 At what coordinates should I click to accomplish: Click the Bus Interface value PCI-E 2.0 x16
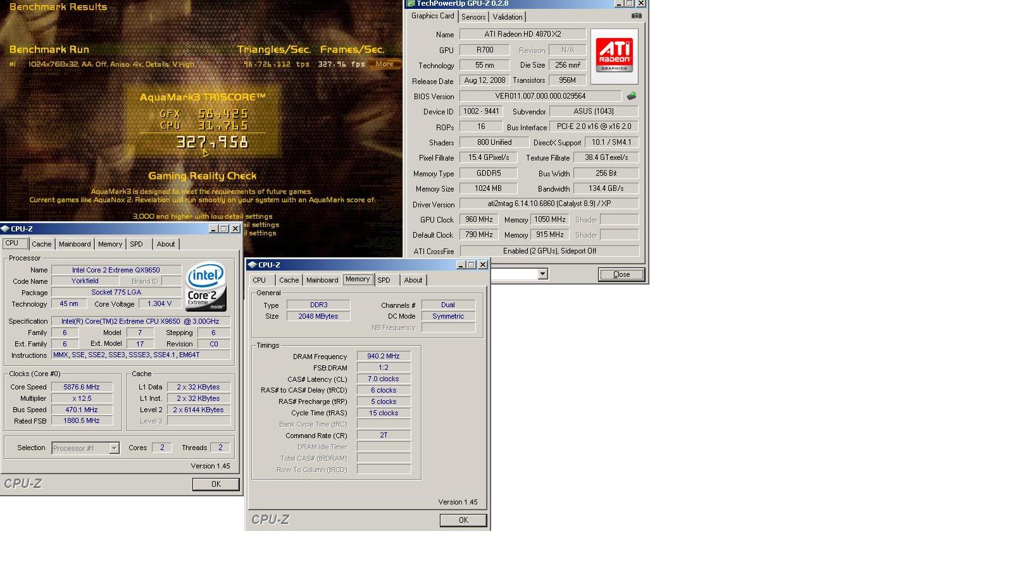[x=594, y=126]
